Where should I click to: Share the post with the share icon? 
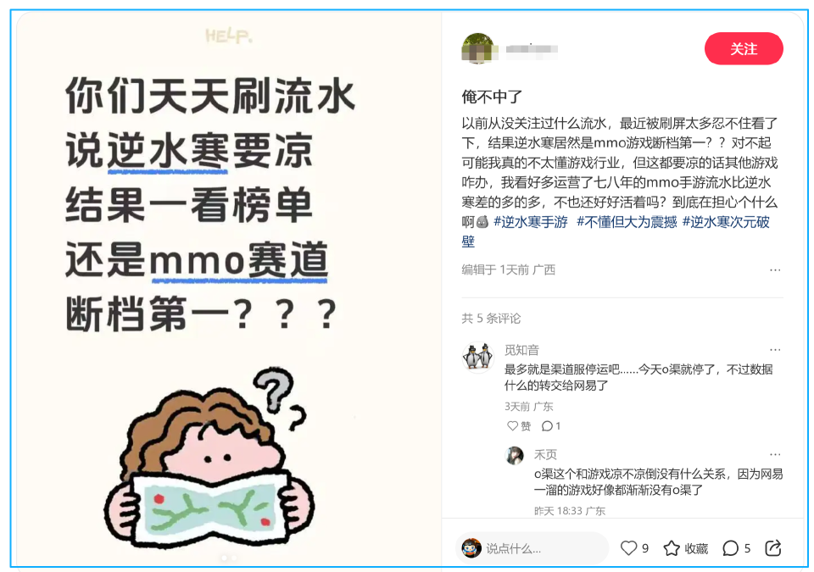pos(773,548)
